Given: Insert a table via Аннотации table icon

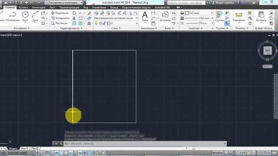Looking at the screenshot, I should (x=153, y=23).
